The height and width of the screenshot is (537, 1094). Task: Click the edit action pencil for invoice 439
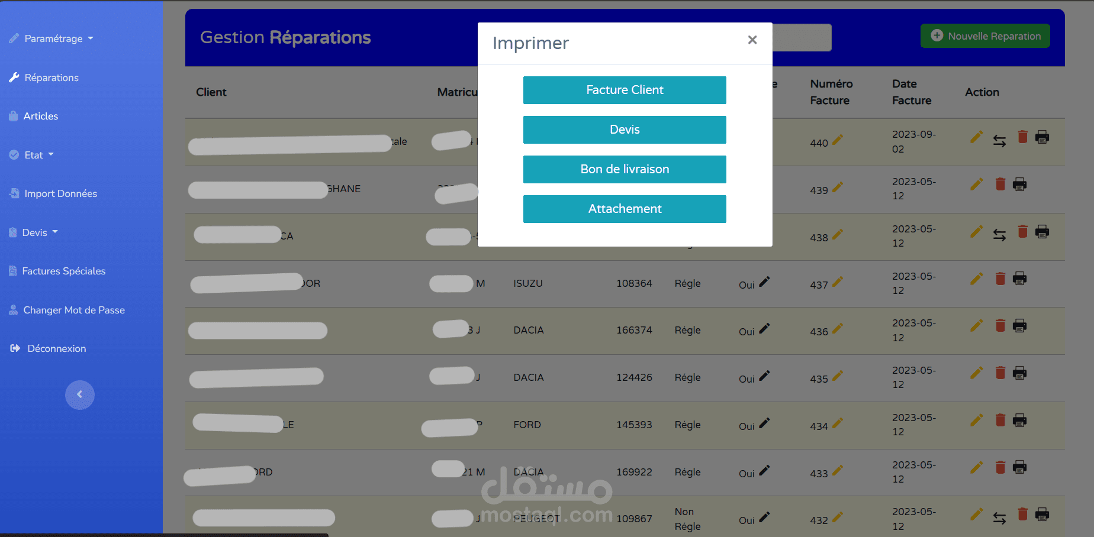point(977,184)
